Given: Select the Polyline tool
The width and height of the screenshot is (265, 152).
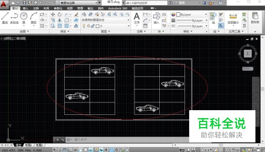Looking at the screenshot, I should 14,18.
